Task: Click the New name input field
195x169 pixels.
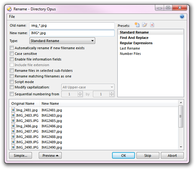Action: click(72, 33)
